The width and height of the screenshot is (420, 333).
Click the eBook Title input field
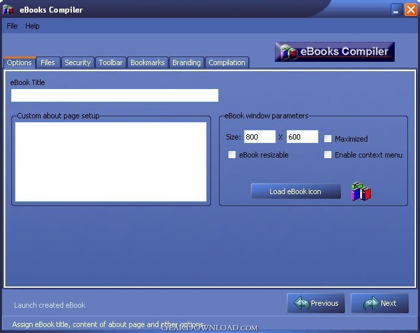click(114, 96)
